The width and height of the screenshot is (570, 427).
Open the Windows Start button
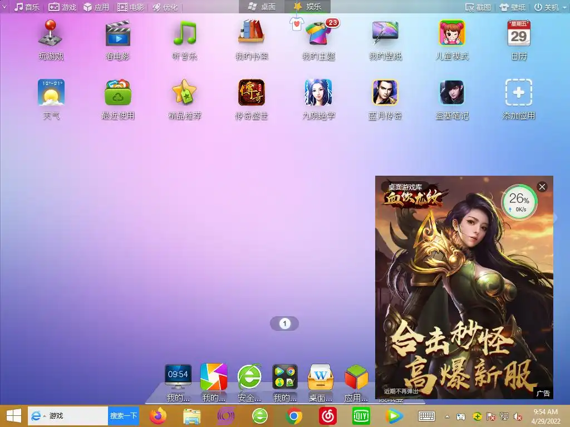coord(14,416)
